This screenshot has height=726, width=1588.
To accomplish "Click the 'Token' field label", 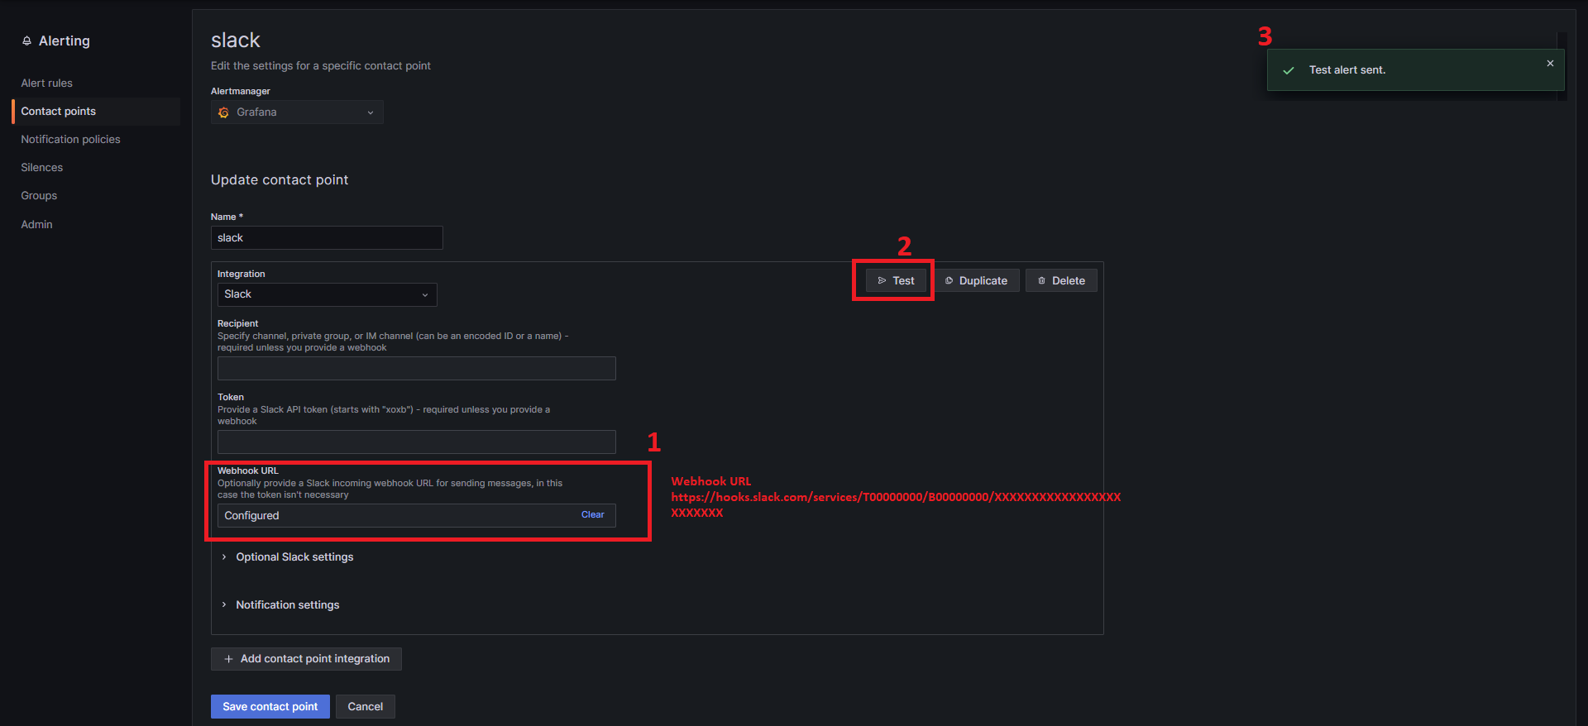I will point(231,397).
